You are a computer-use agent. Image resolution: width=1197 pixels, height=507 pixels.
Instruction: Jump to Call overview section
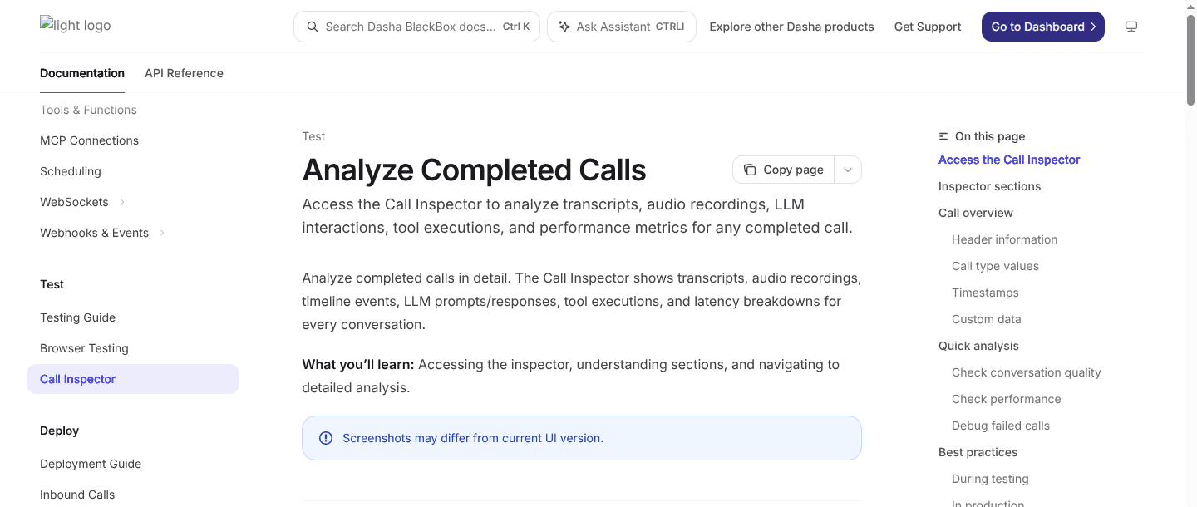(x=976, y=213)
